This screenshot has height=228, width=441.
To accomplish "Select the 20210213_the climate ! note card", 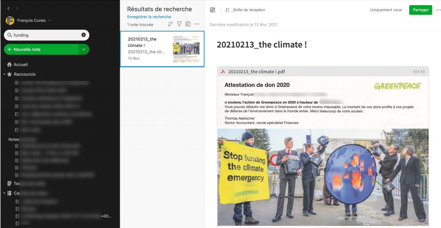I will click(162, 49).
